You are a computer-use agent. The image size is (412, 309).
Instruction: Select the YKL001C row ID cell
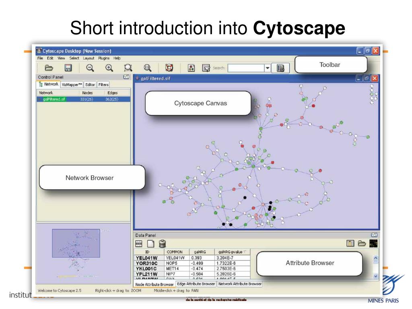pos(149,269)
